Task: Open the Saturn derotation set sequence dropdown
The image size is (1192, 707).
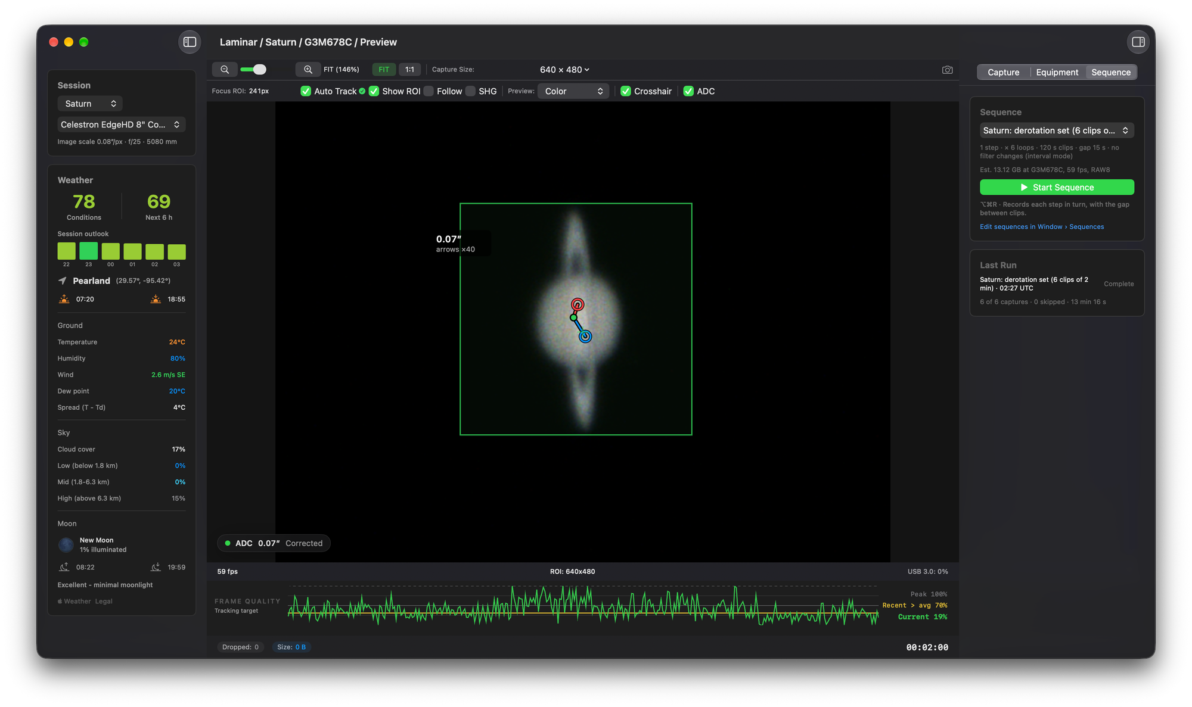Action: pyautogui.click(x=1057, y=130)
